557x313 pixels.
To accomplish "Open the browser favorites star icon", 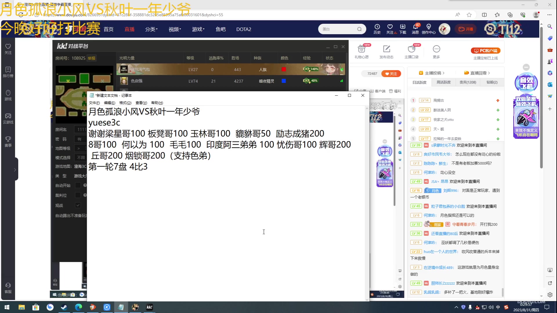I will tap(469, 15).
